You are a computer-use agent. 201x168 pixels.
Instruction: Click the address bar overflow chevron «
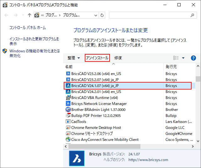[x=42, y=15]
